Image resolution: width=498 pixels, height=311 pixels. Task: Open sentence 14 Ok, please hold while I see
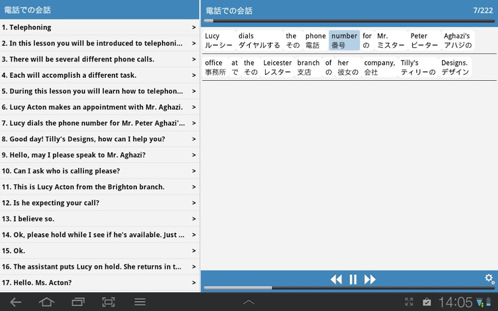point(100,235)
